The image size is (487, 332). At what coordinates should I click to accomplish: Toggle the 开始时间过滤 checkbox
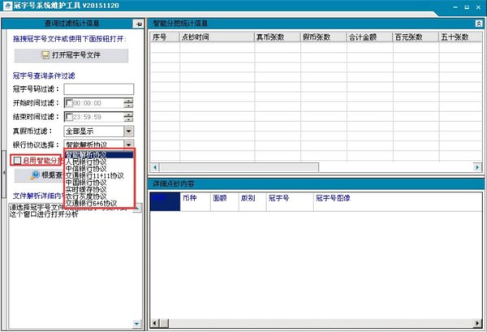click(x=68, y=103)
